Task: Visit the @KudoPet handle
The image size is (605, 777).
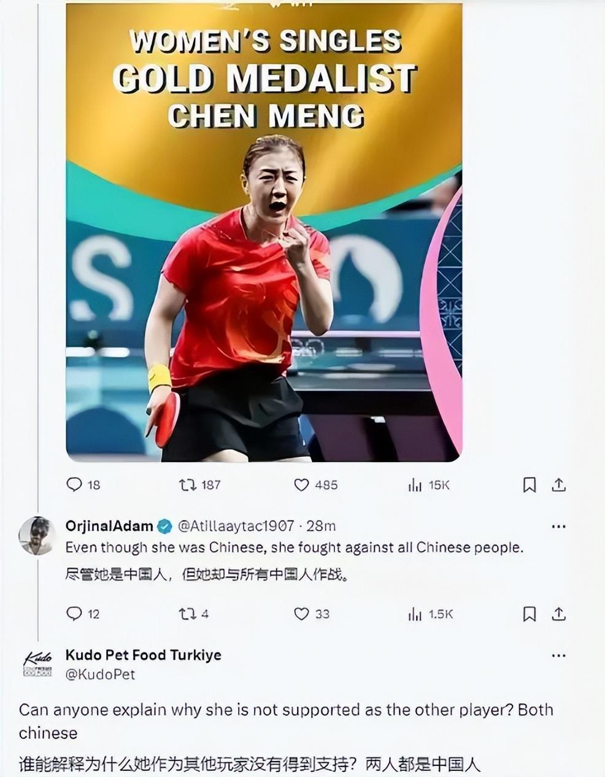Action: 100,675
